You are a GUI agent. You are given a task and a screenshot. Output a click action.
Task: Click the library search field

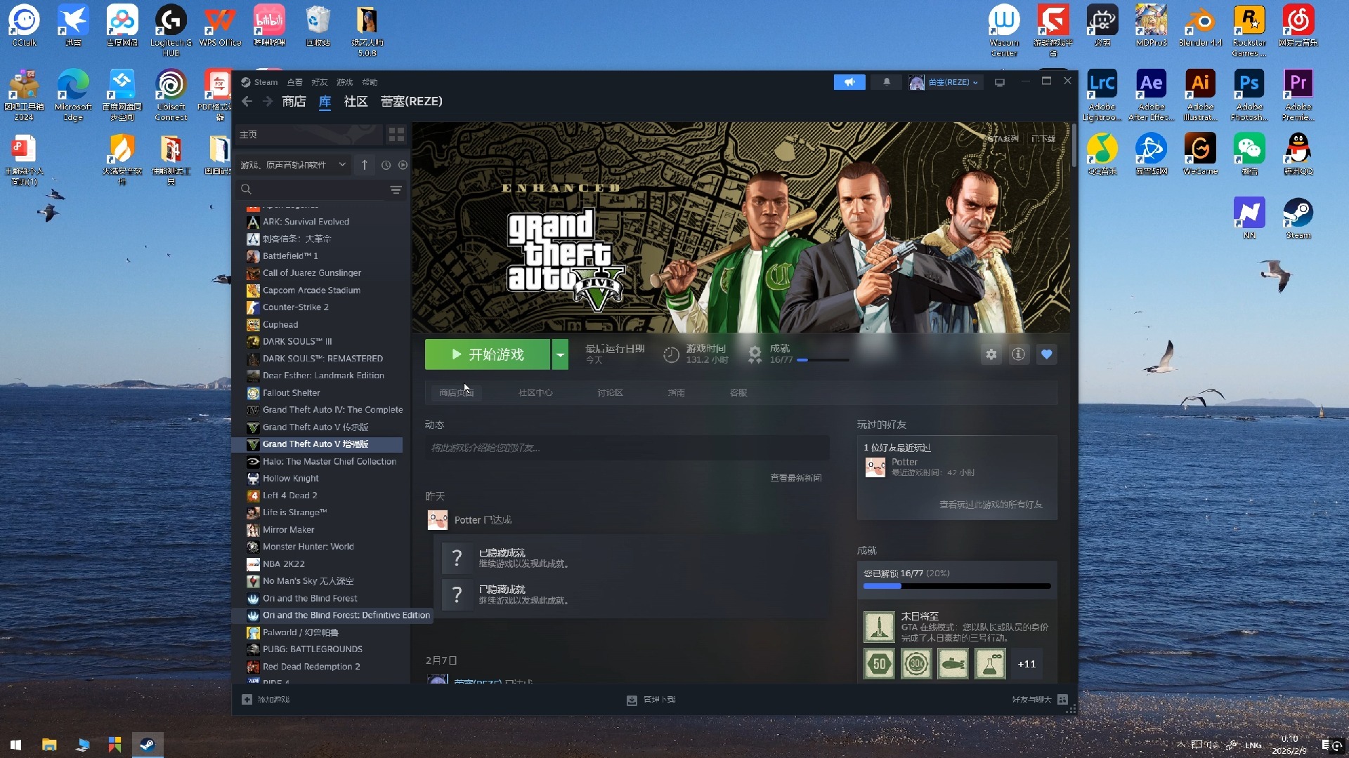click(320, 189)
